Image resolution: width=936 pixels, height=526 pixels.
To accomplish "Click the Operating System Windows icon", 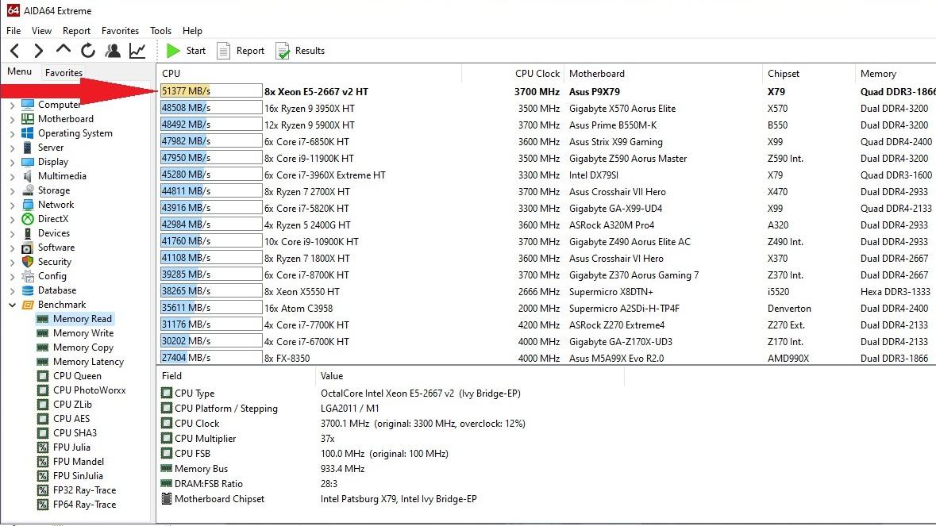I will (28, 133).
